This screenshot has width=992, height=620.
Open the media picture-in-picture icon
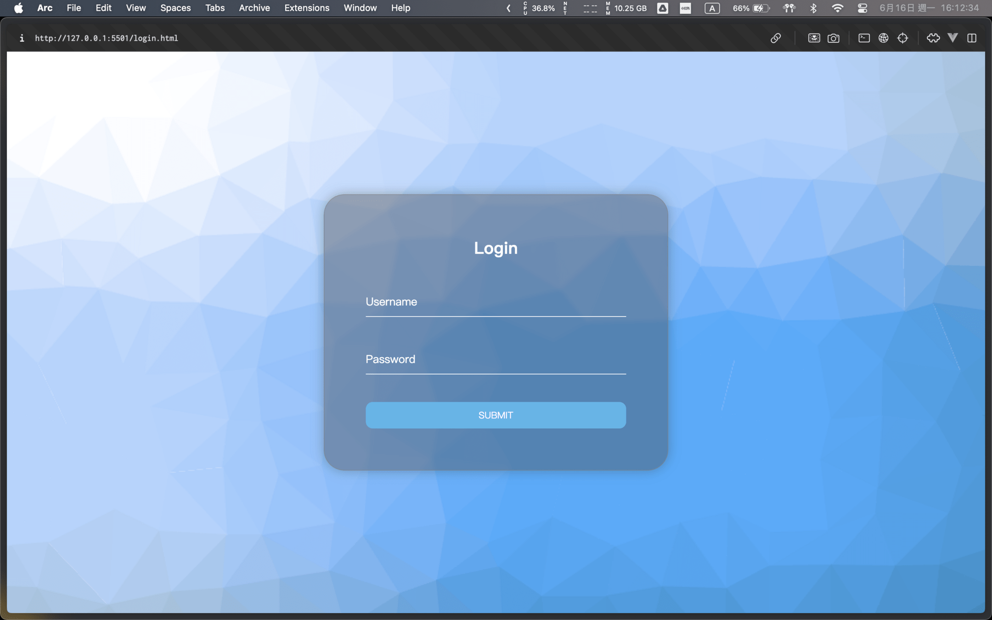[x=814, y=38]
